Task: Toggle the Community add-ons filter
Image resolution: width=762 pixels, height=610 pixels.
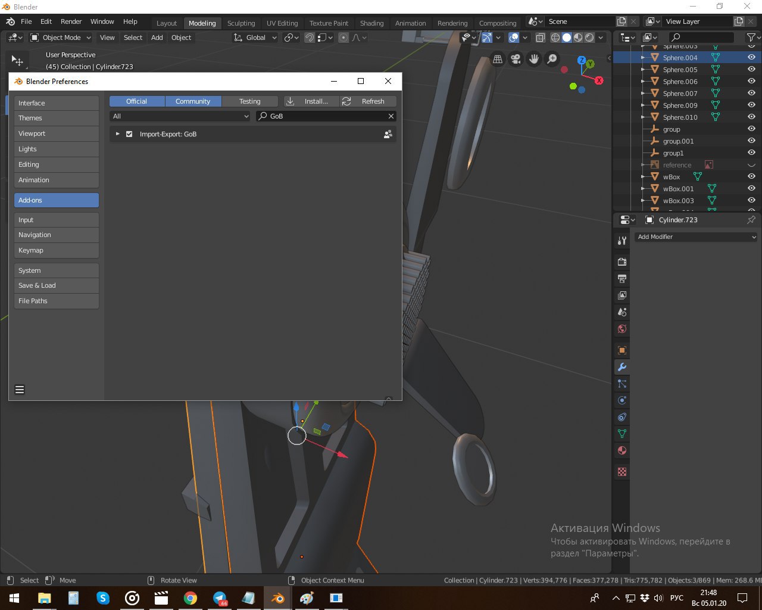Action: 193,101
